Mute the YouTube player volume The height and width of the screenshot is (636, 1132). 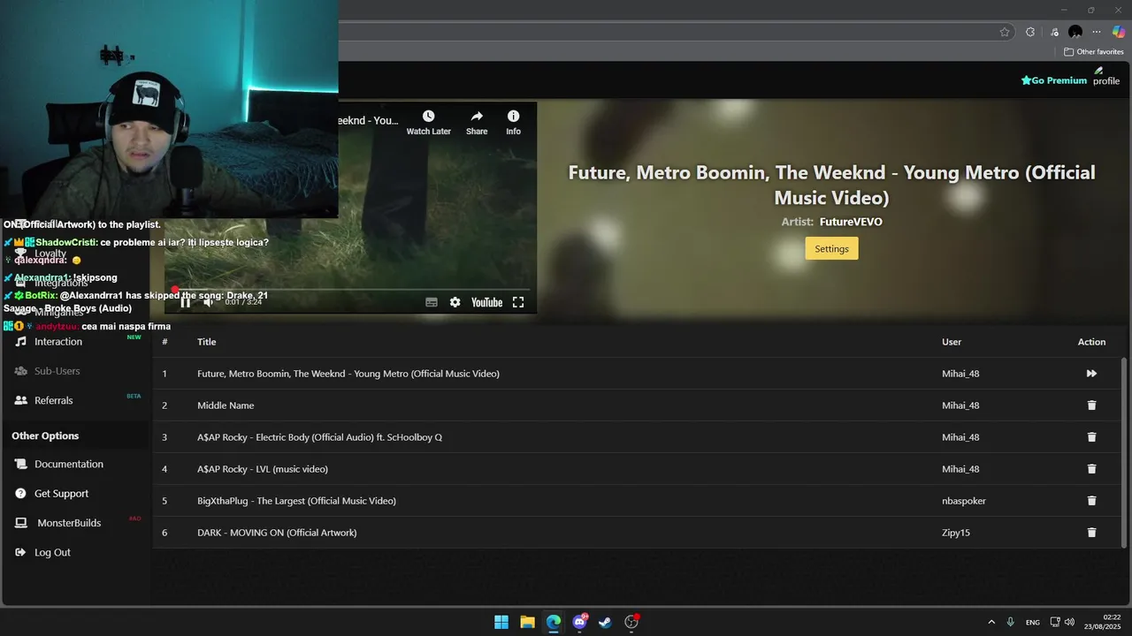209,302
